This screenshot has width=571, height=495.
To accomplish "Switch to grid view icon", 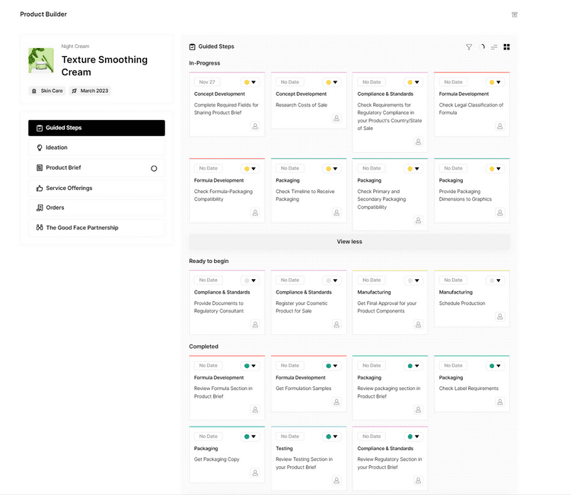I will (506, 47).
